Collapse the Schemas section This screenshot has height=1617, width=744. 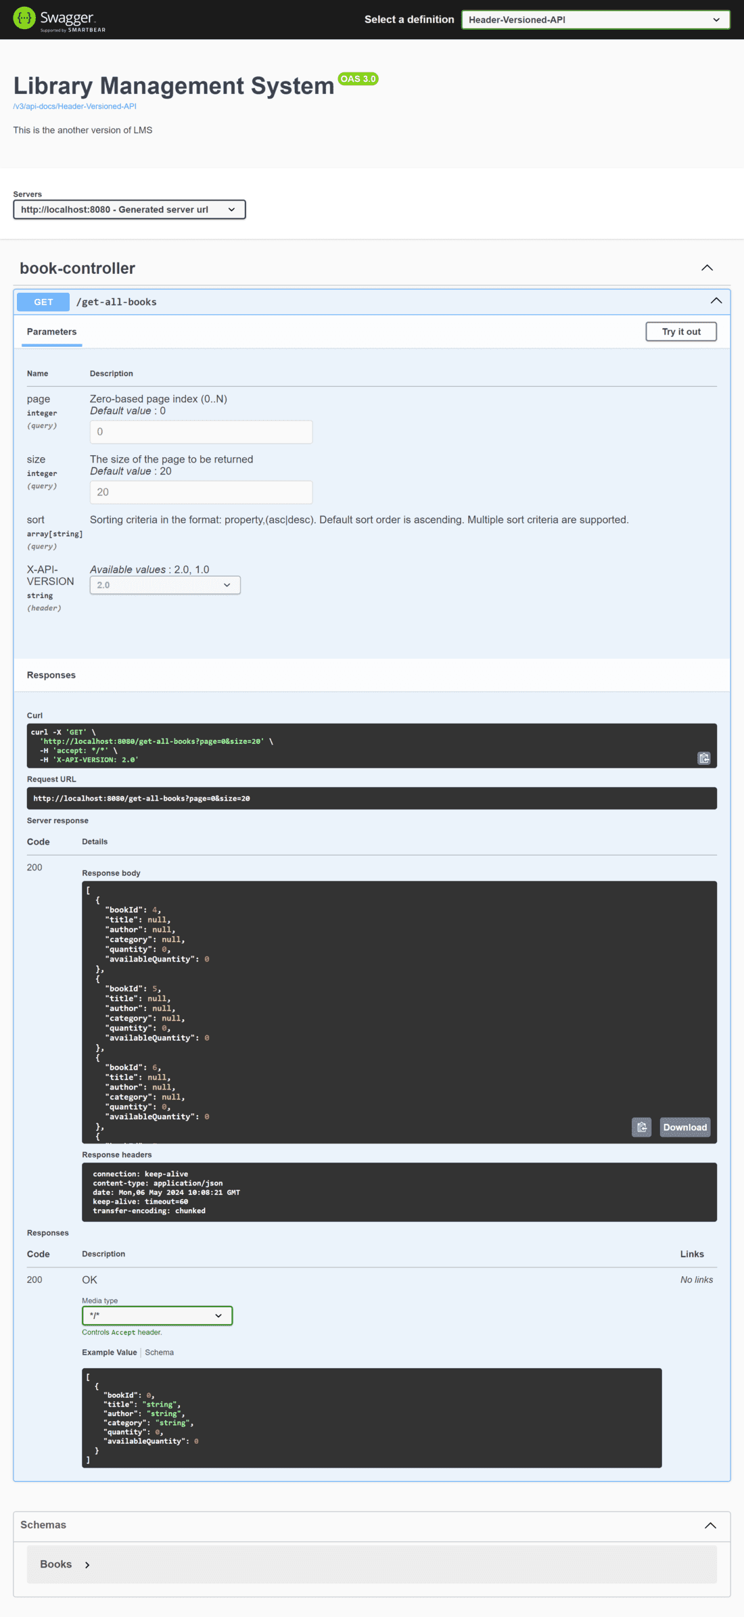[x=710, y=1525]
